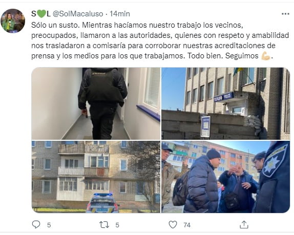Click the 'Todo bien. Seguimos' sentence
This screenshot has width=294, height=235.
click(x=223, y=56)
